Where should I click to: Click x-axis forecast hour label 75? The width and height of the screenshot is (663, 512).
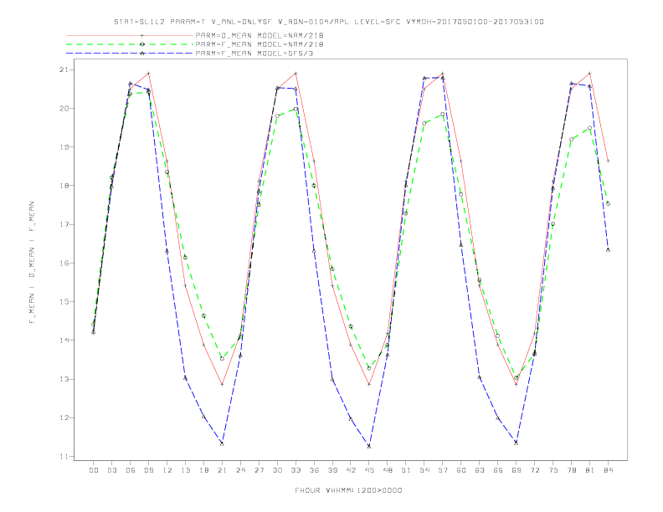click(x=553, y=470)
